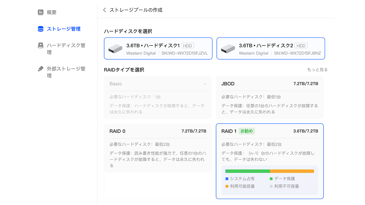This screenshot has height=205, width=365.
Task: Choose the JBOD RAID type card
Action: coord(270,97)
